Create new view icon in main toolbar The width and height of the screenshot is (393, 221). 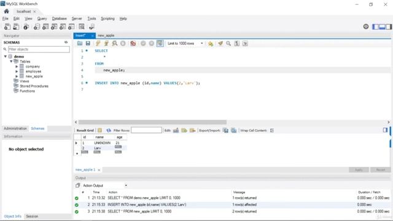click(x=54, y=26)
